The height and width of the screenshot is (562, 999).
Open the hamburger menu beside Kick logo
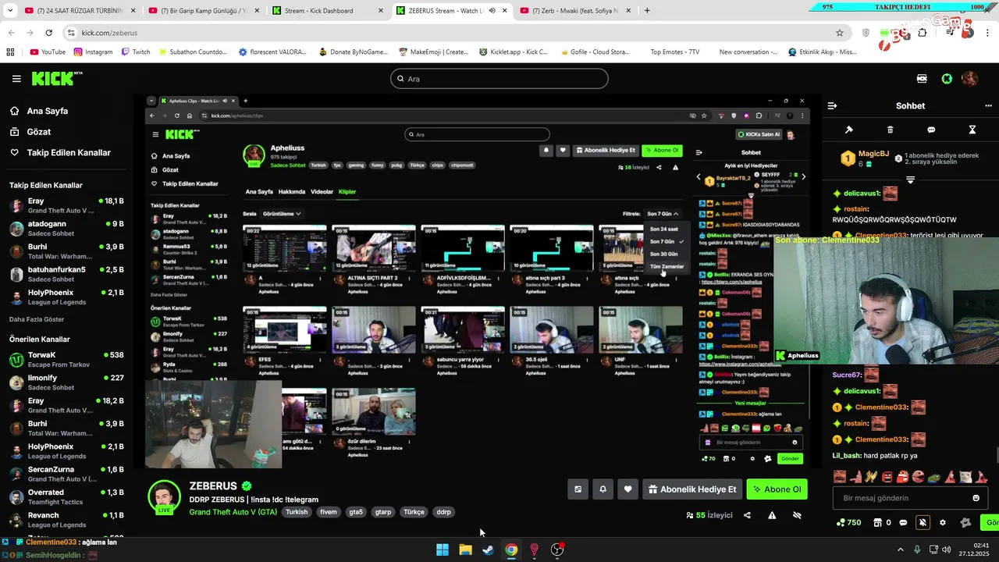click(16, 79)
